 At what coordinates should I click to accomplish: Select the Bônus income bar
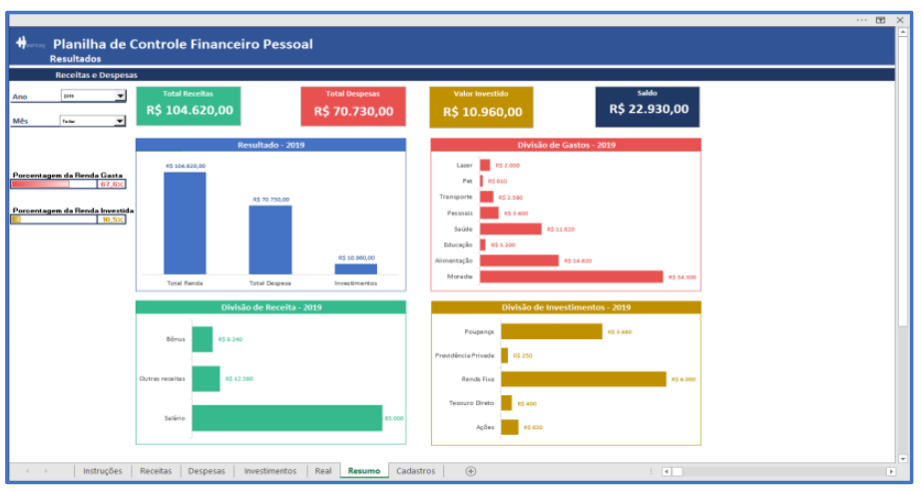[x=202, y=339]
